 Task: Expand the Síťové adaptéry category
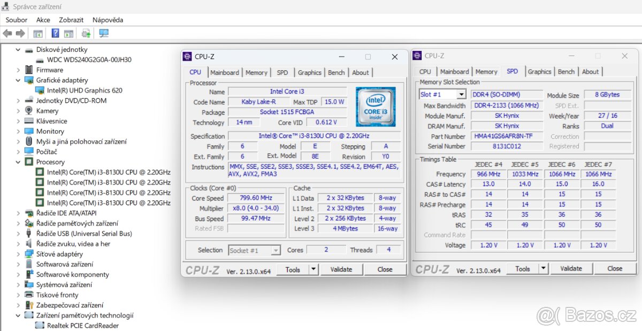pos(18,254)
